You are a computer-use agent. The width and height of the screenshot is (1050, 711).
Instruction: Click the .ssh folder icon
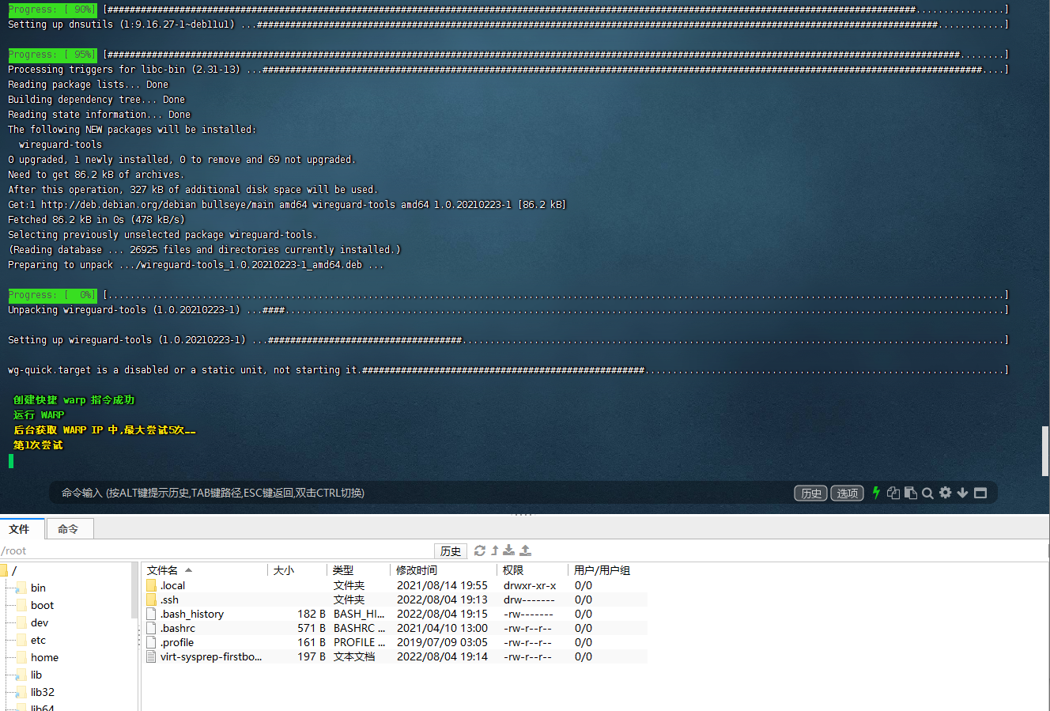[151, 599]
